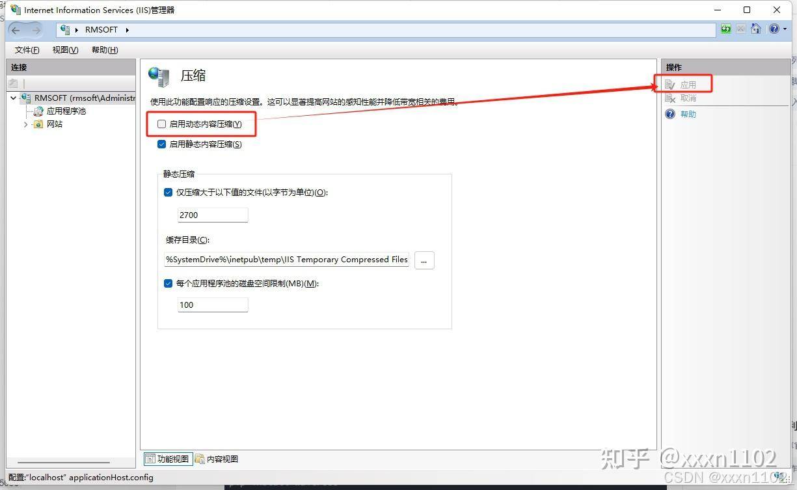797x490 pixels.
Task: Click the sites folder icon in tree
Action: 38,124
